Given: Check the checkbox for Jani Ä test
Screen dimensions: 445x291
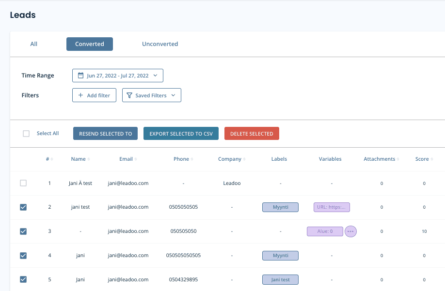Looking at the screenshot, I should 23,183.
